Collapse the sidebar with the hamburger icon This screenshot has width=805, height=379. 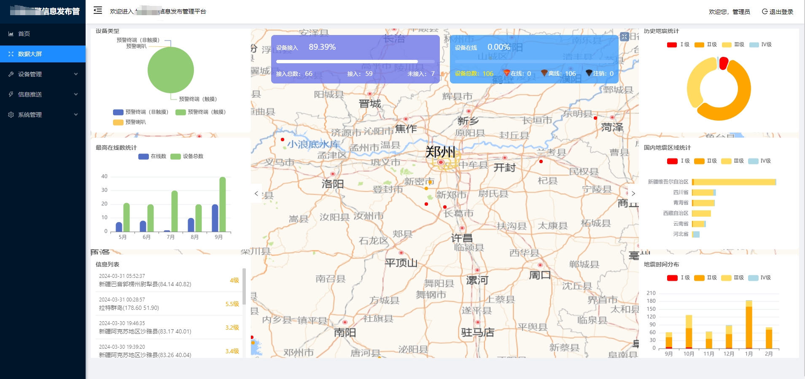coord(97,10)
